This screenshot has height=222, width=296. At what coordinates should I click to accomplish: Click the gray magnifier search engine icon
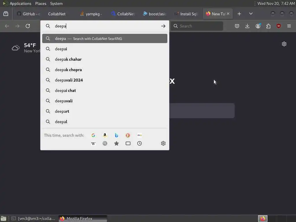[105, 143]
